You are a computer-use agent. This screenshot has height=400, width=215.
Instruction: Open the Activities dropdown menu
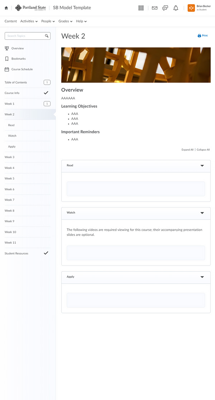pos(29,21)
